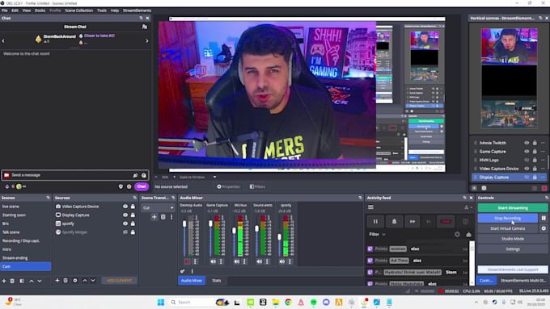This screenshot has width=550, height=309.
Task: Click ADD ELEMENT button in Sources
Action: coord(119,280)
